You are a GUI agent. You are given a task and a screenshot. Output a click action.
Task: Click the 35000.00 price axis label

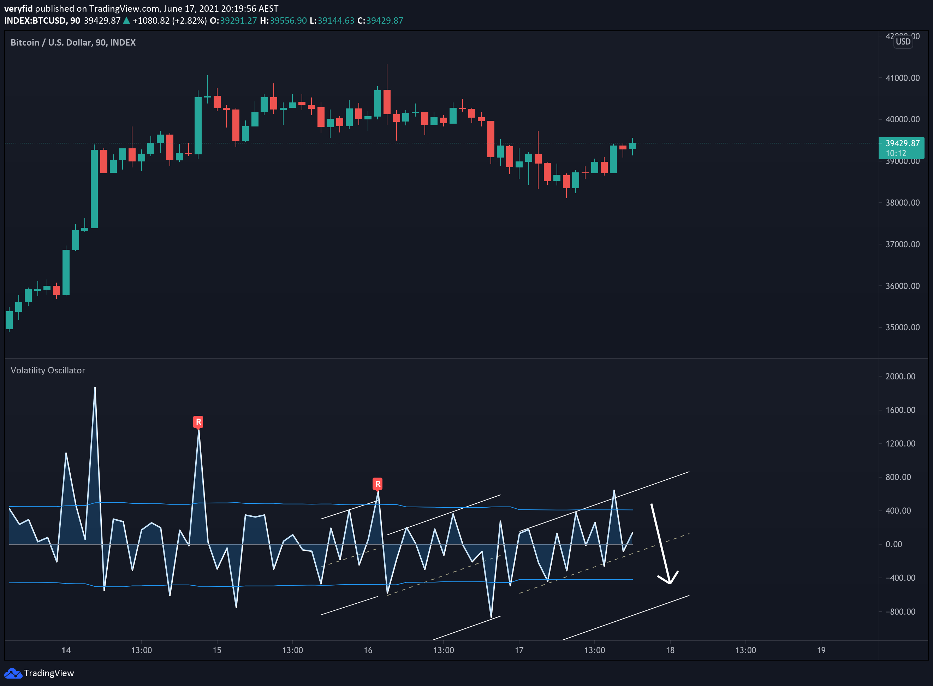(x=903, y=327)
